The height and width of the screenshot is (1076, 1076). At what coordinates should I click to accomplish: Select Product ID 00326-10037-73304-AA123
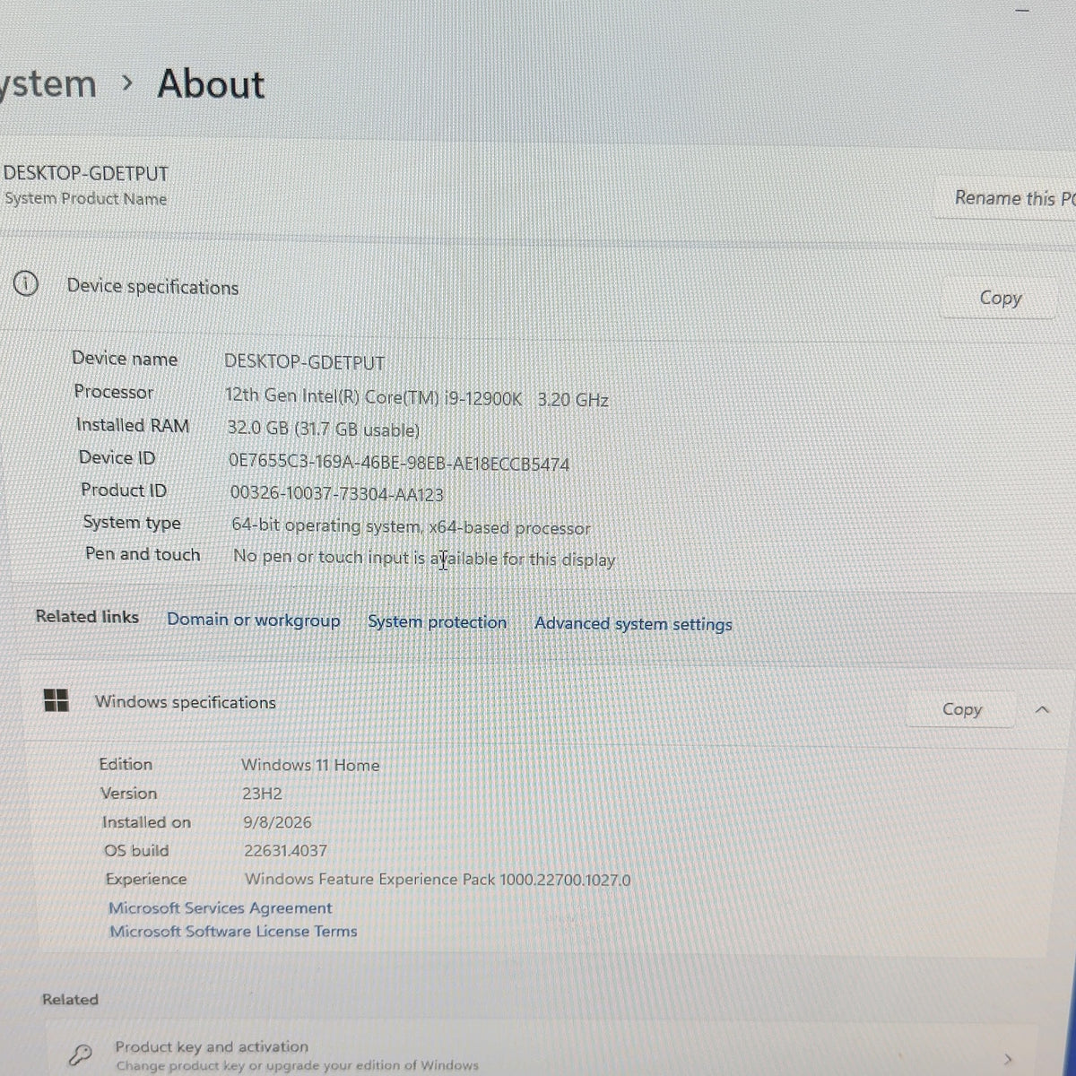click(337, 494)
